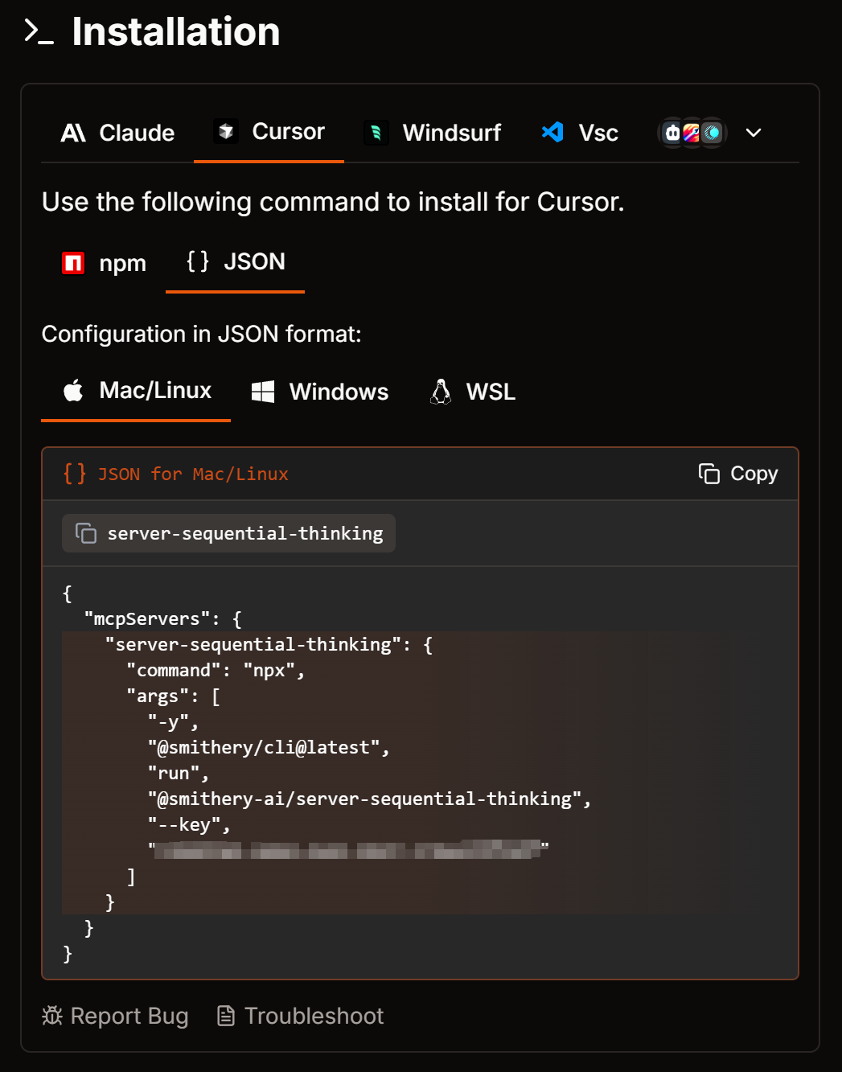Click the "--key" argument line
Viewport: 842px width, 1072px height.
pyautogui.click(x=189, y=825)
